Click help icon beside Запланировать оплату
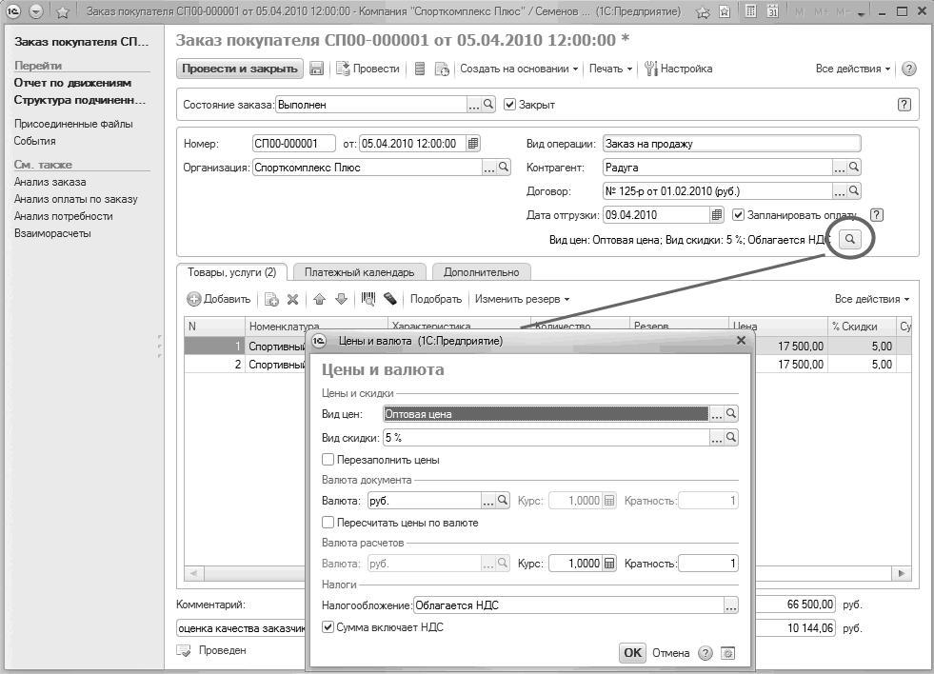 pyautogui.click(x=876, y=215)
